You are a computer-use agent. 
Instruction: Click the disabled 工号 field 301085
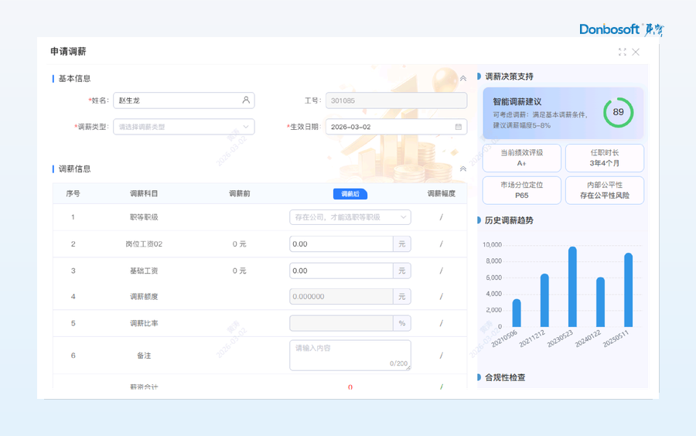pyautogui.click(x=397, y=100)
